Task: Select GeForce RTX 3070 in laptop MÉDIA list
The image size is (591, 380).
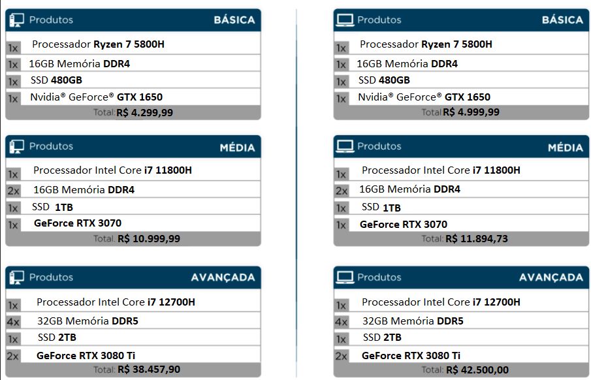Action: pos(404,225)
